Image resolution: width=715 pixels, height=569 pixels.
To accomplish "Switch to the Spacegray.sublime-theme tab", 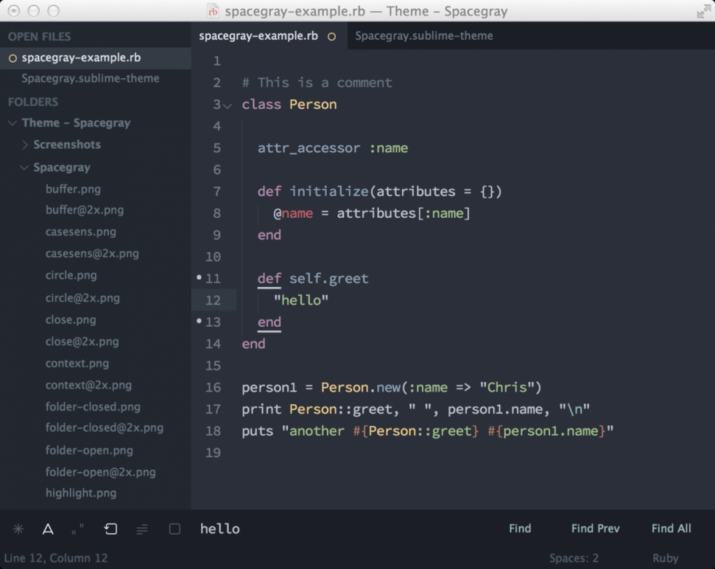I will click(x=424, y=36).
